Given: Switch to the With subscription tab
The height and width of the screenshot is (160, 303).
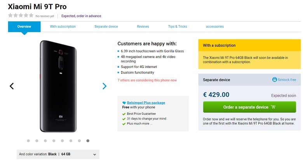Looking at the screenshot, I should pos(63,27).
